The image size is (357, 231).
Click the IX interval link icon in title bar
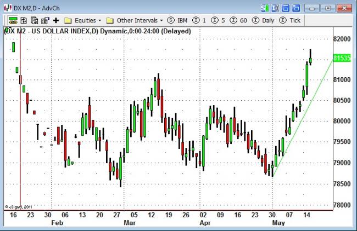point(275,8)
